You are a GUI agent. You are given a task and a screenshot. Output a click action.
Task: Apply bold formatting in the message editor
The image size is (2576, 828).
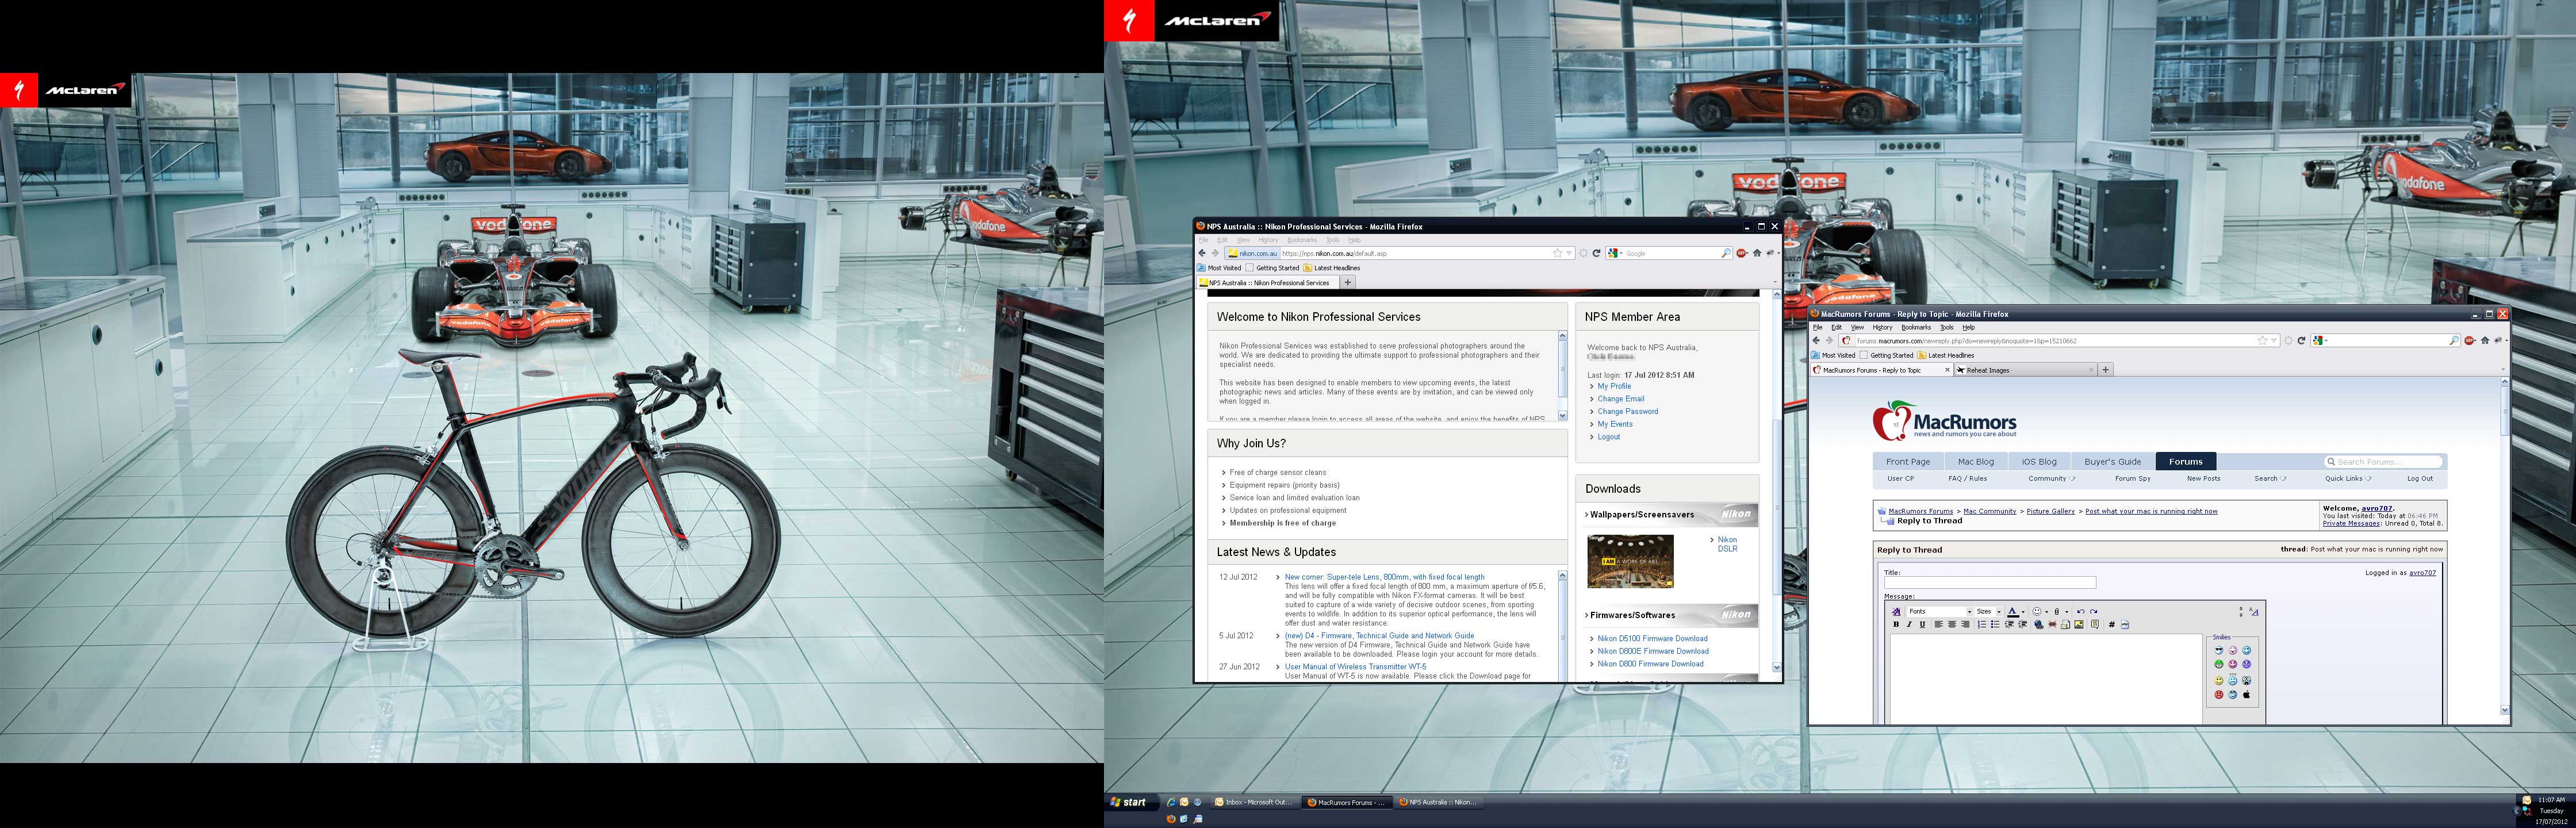(x=1896, y=625)
